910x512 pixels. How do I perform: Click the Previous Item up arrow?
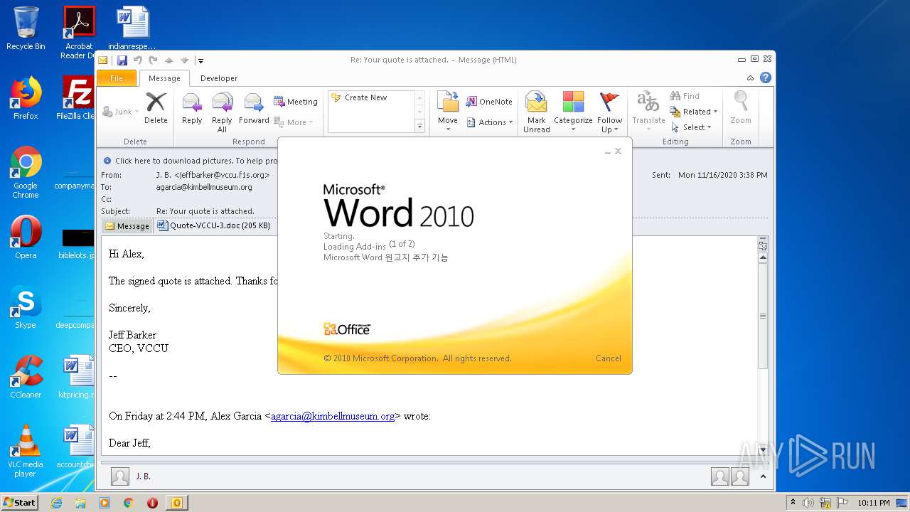(168, 60)
